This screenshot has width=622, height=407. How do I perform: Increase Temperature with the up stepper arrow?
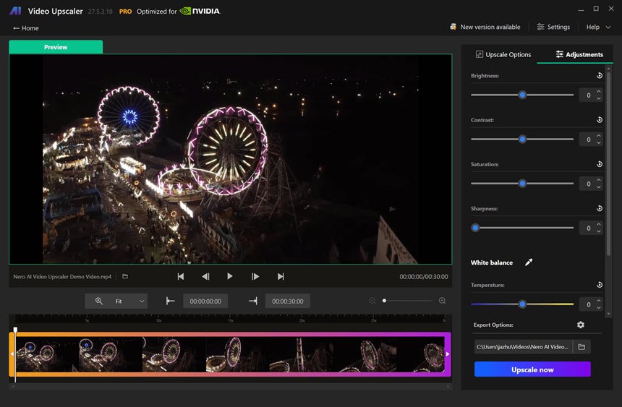point(599,301)
